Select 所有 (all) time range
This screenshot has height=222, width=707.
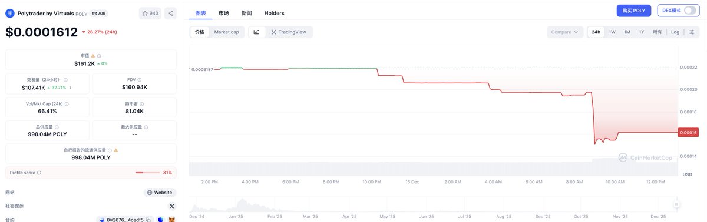pyautogui.click(x=657, y=32)
